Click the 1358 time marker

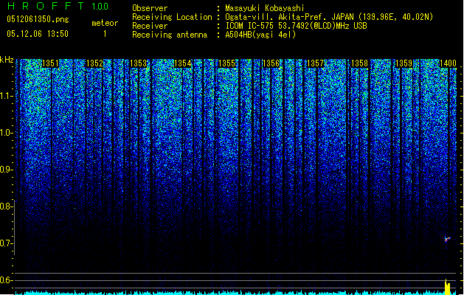(359, 63)
